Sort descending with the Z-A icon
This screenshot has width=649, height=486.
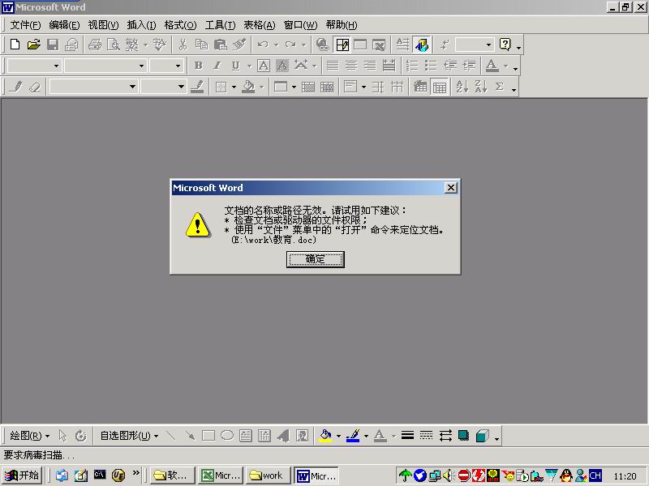[x=480, y=87]
